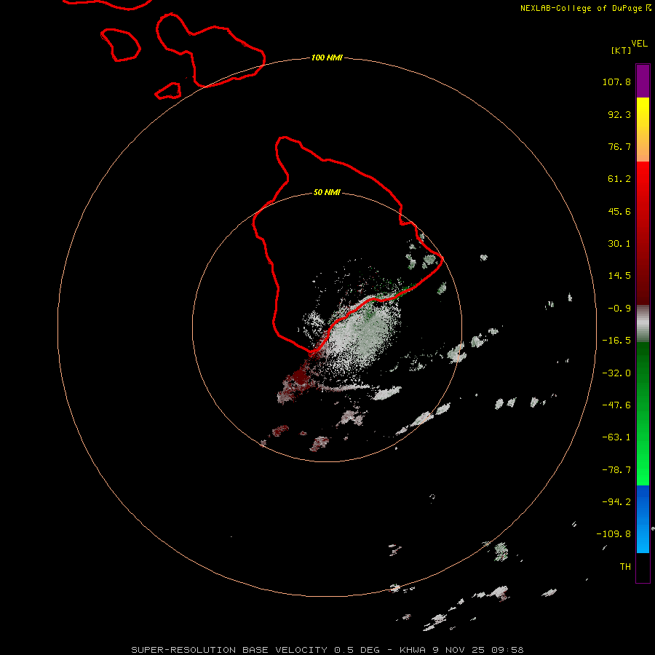Click the 45.6 velocity scale value

(619, 211)
